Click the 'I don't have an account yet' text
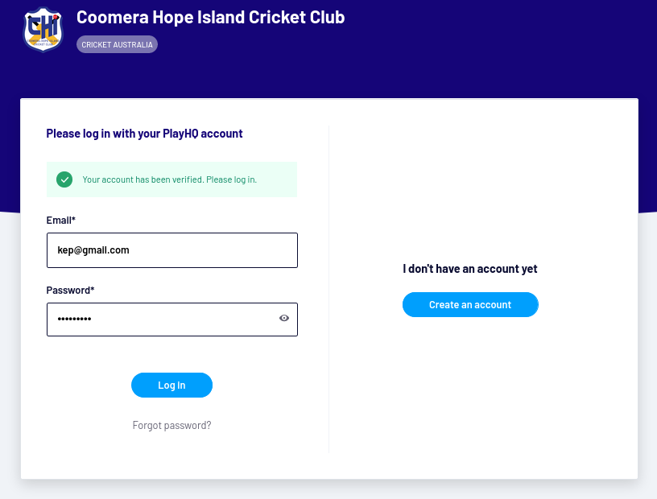The width and height of the screenshot is (657, 499). tap(470, 269)
